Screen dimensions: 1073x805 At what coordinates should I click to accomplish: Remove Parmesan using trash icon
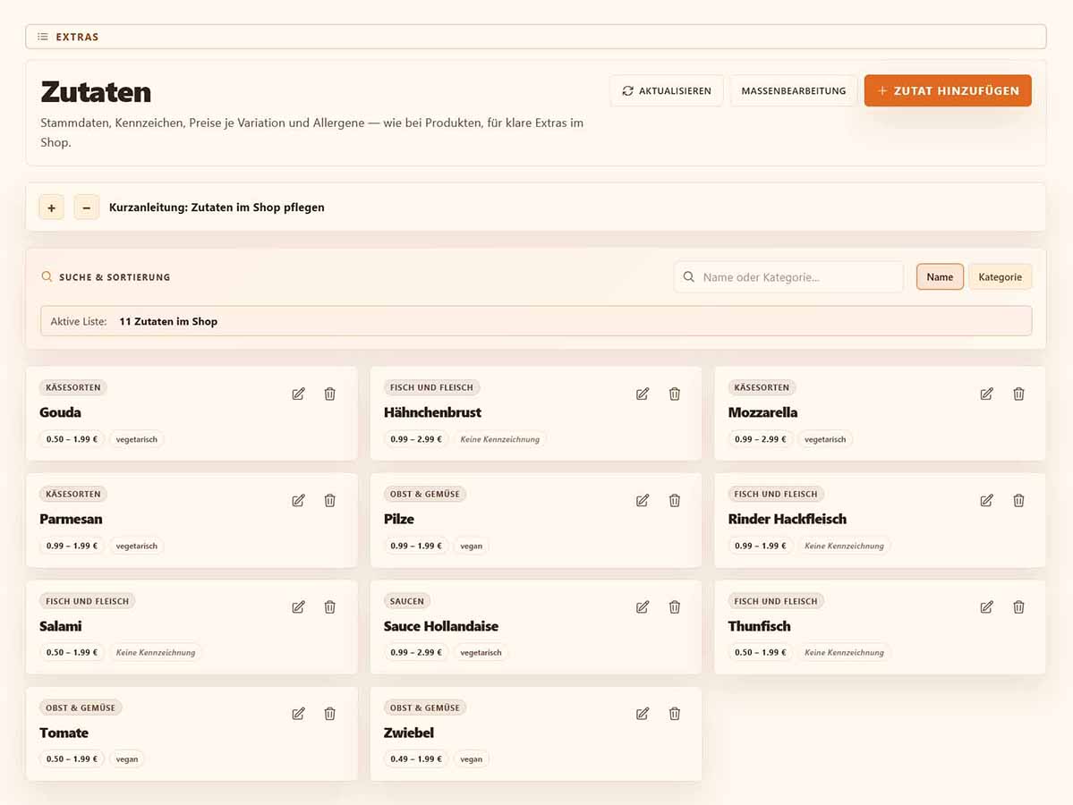coord(330,501)
